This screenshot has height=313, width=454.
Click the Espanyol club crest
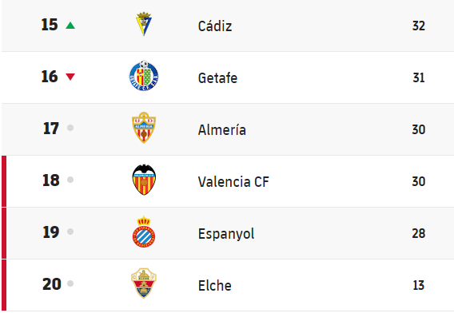144,232
